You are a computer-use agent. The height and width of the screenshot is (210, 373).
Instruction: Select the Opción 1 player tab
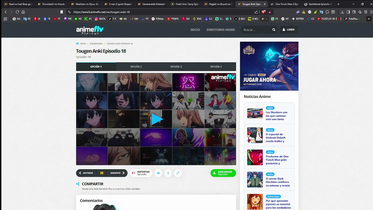click(96, 67)
